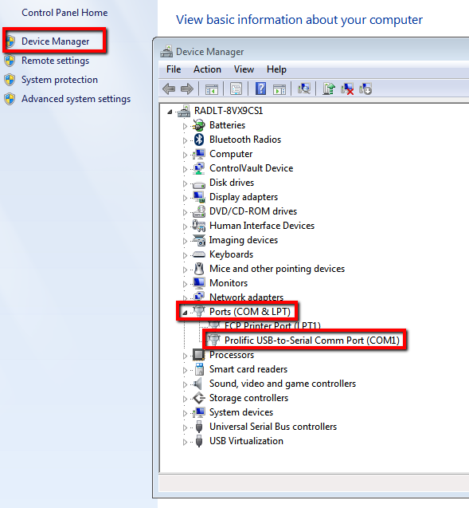Click Scan for hardware changes icon
469x508 pixels.
click(304, 89)
